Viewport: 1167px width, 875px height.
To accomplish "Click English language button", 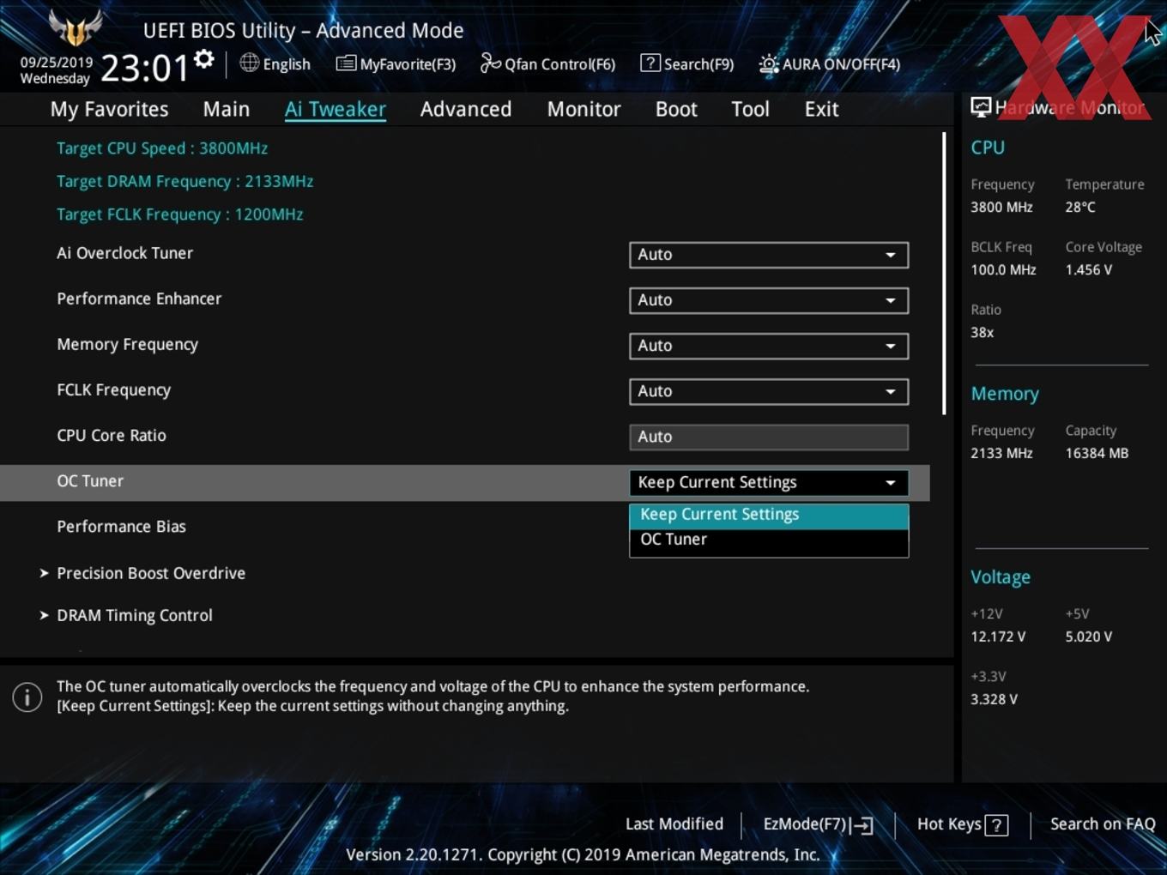I will click(x=275, y=63).
